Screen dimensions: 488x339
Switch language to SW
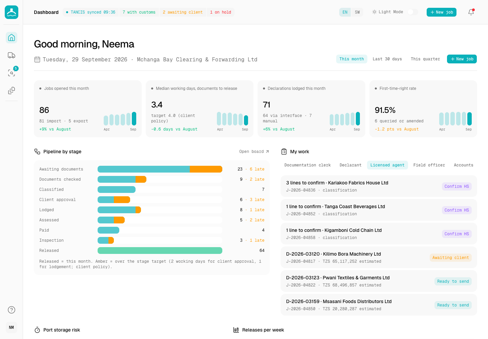357,12
